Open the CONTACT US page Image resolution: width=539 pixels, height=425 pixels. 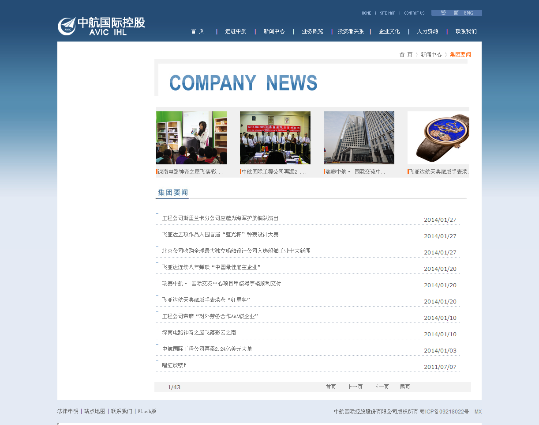click(x=414, y=13)
